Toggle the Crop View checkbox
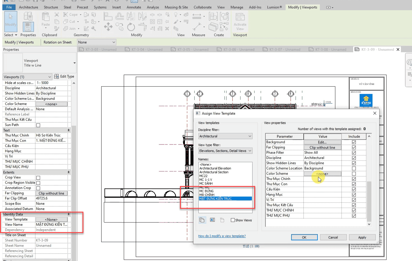This screenshot has height=261, width=412. click(x=38, y=178)
